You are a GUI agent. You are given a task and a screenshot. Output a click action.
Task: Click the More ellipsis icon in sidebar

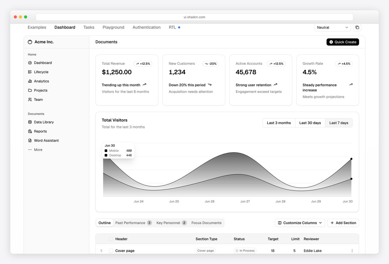point(30,150)
